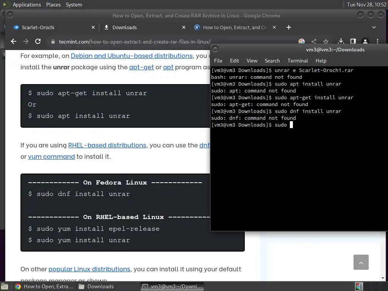Open RHEL-based distributions link
The height and width of the screenshot is (291, 388).
point(108,145)
